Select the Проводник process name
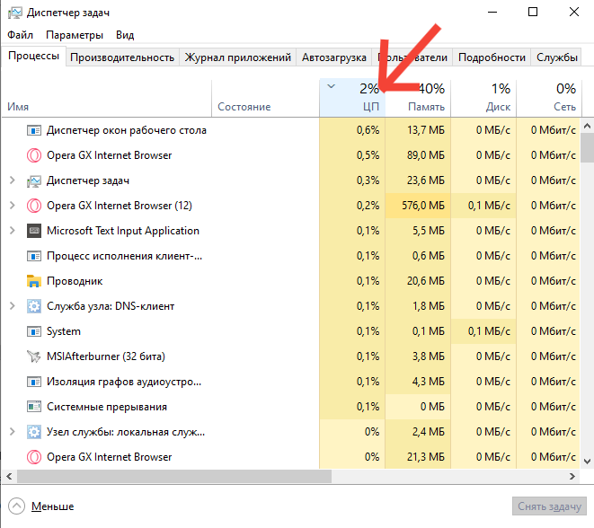Image resolution: width=594 pixels, height=528 pixels. coord(75,281)
